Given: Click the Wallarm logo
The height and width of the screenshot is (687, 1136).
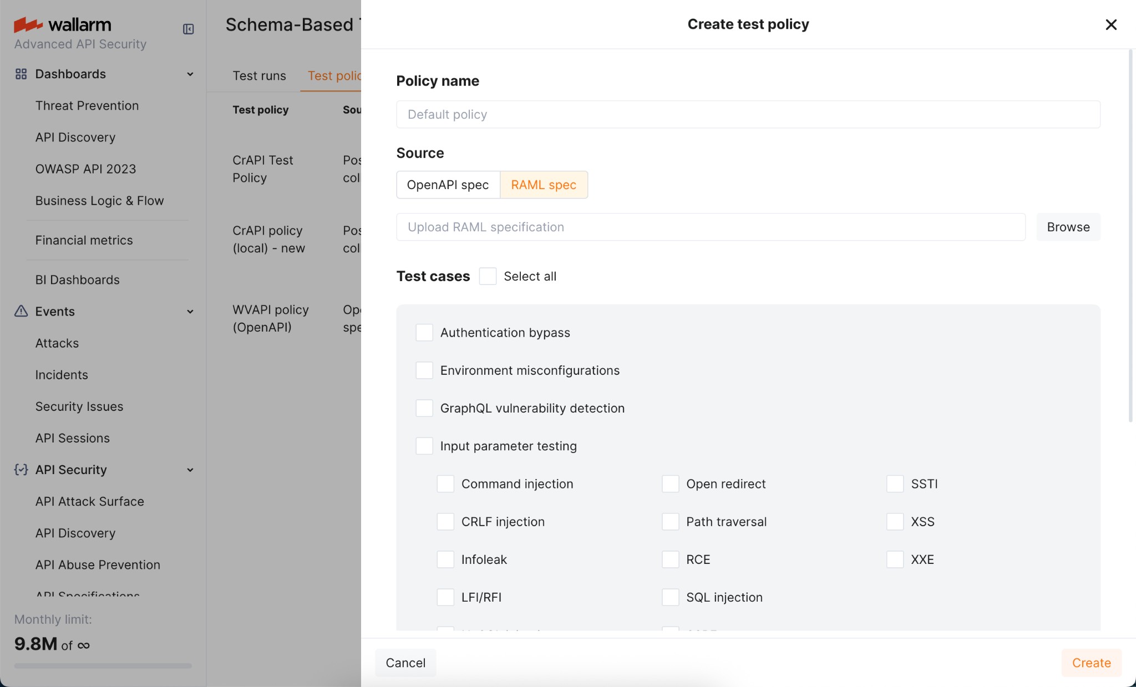Looking at the screenshot, I should [x=62, y=24].
